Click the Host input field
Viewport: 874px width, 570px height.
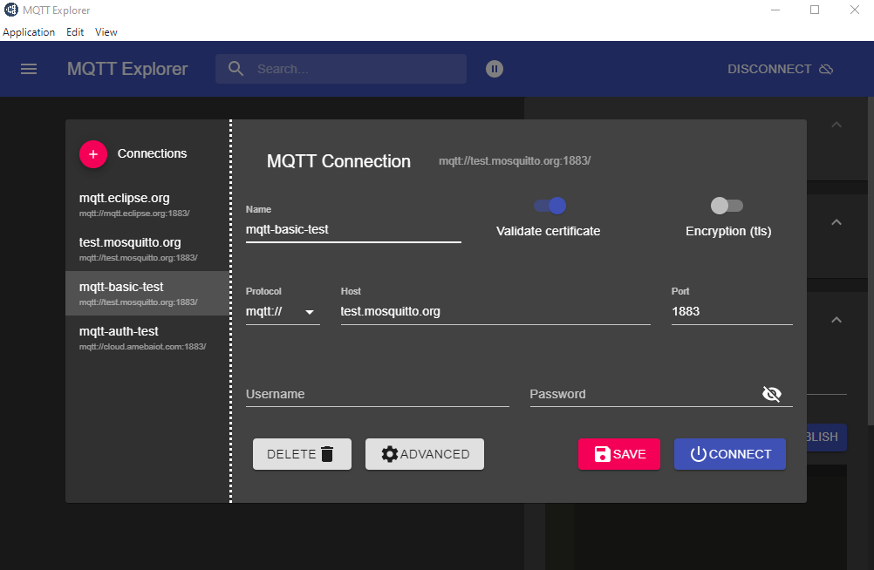point(495,311)
